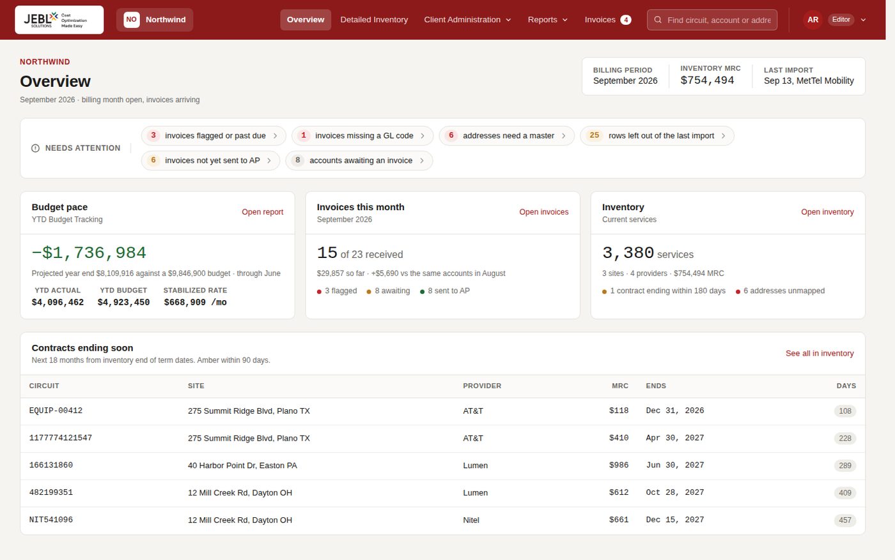The height and width of the screenshot is (560, 895).
Task: Click circuit 1177774121547
Action: (x=61, y=438)
